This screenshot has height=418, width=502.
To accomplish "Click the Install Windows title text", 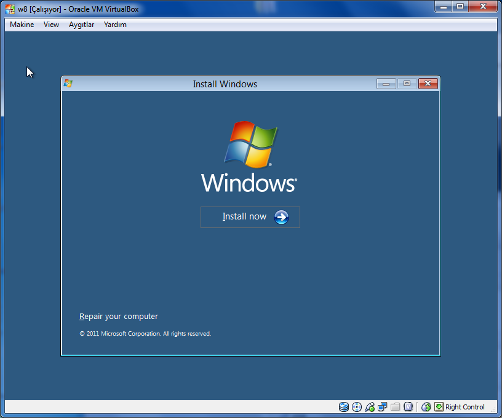I will 225,84.
